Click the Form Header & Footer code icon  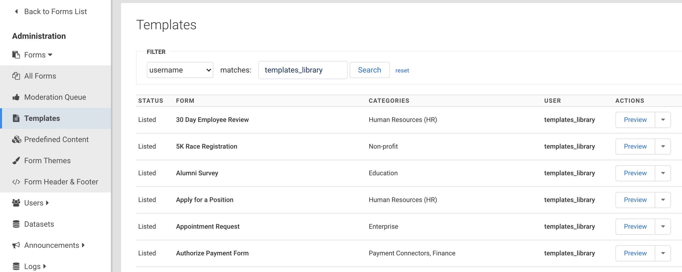16,182
